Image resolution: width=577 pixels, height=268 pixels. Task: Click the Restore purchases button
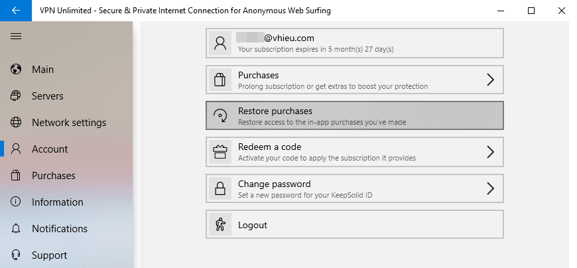pyautogui.click(x=354, y=115)
